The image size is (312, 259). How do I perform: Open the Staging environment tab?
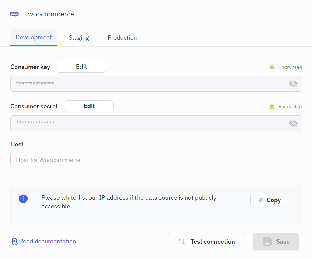[79, 38]
